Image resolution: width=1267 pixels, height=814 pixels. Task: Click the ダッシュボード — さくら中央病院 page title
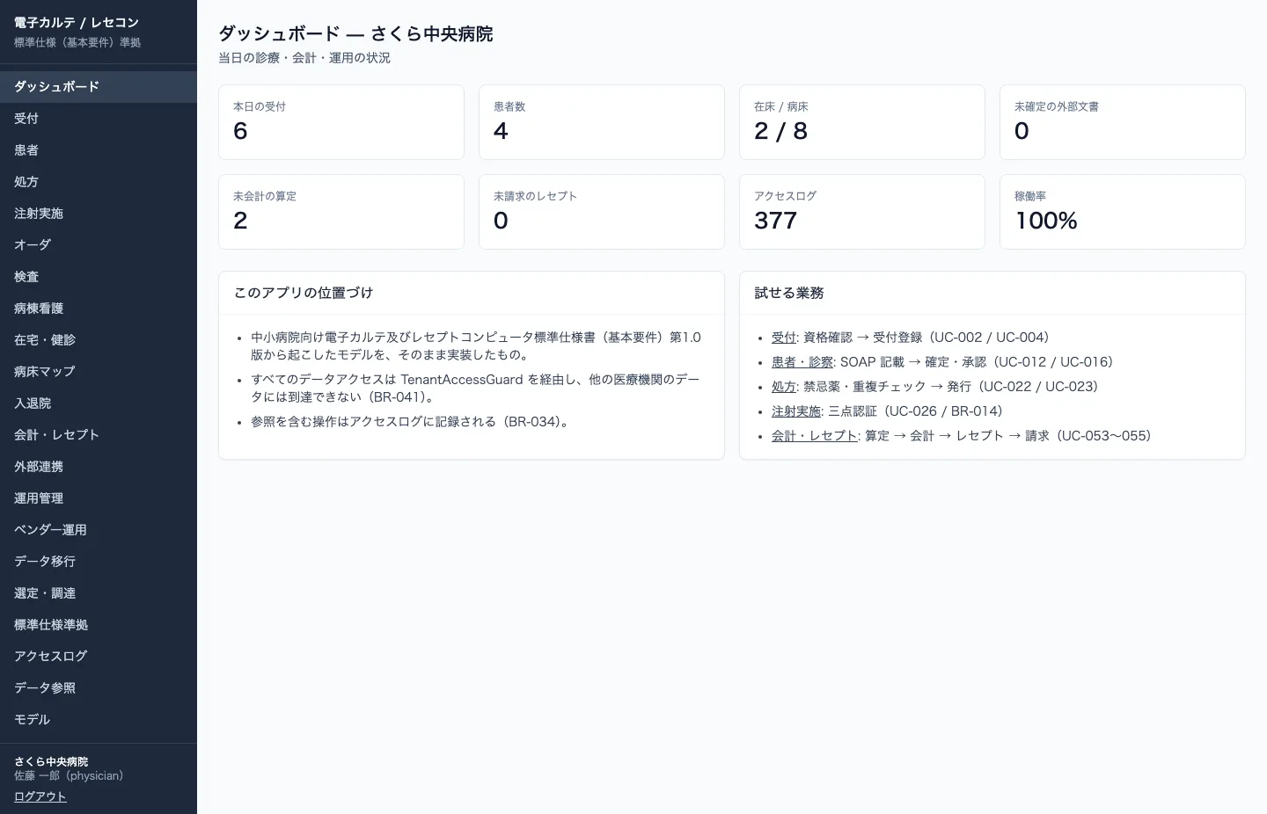[x=355, y=34]
